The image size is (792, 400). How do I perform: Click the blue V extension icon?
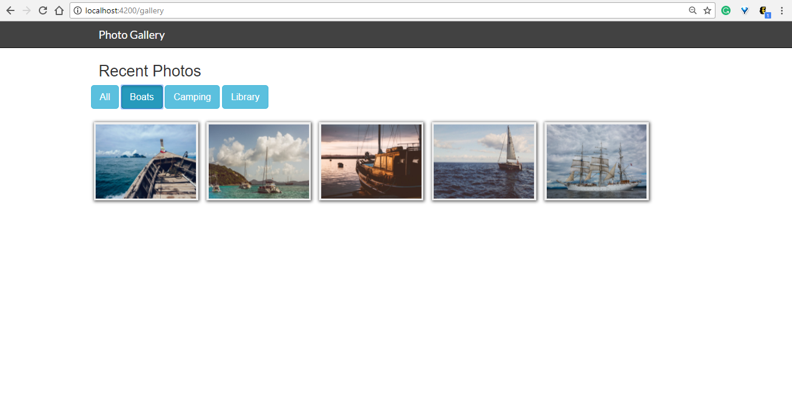pyautogui.click(x=744, y=10)
